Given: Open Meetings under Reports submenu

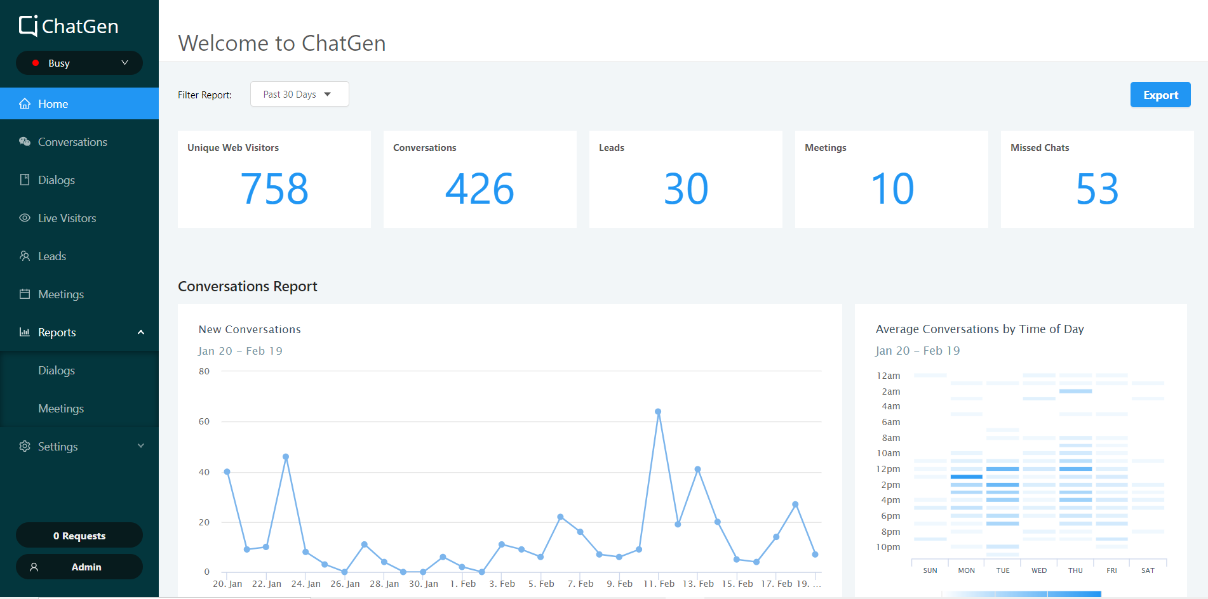Looking at the screenshot, I should click(79, 408).
